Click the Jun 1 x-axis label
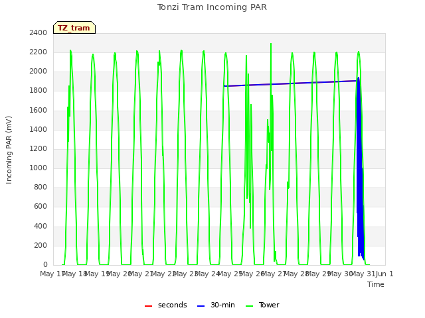 coord(384,274)
